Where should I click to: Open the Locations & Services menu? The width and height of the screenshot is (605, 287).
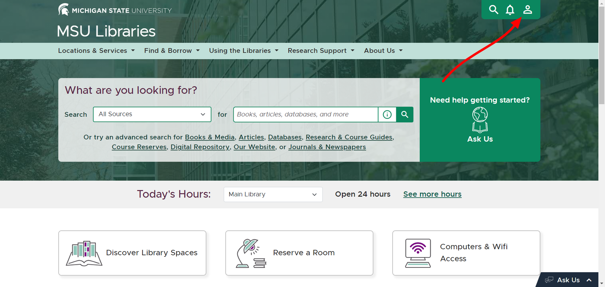pyautogui.click(x=96, y=51)
